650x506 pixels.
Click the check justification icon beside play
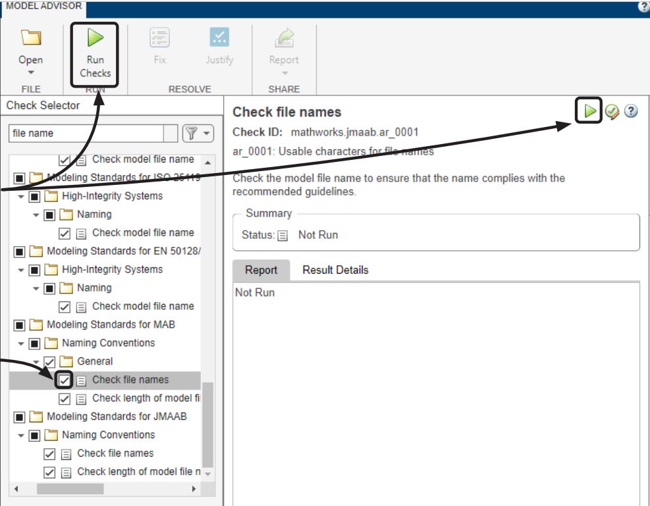pos(612,112)
